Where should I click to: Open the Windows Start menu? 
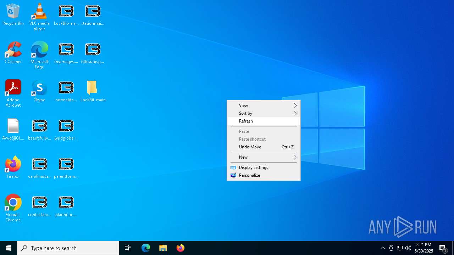(9, 248)
